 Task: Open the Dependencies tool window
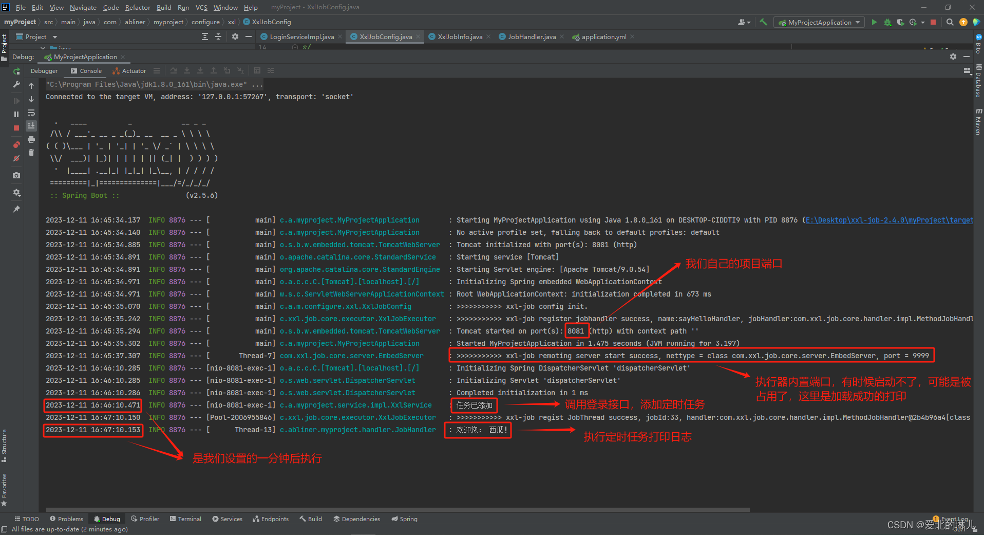(x=357, y=519)
